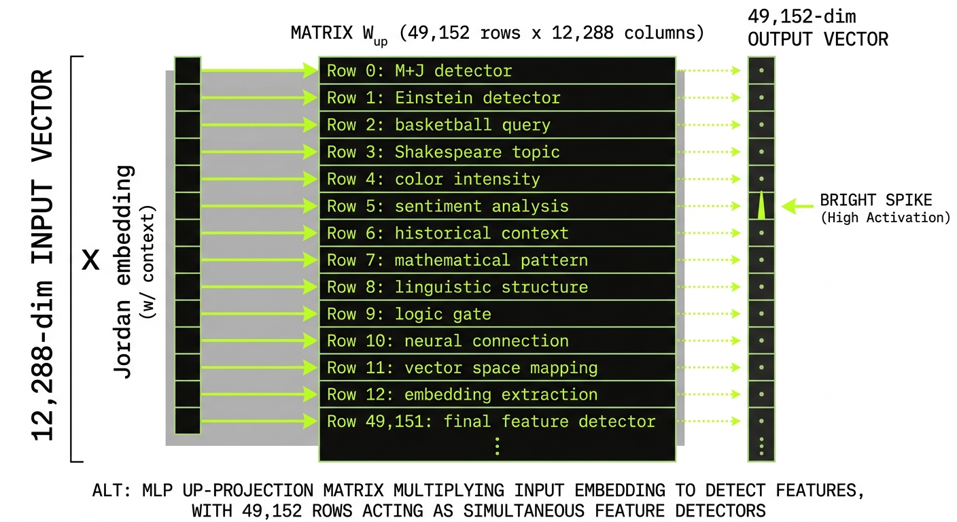This screenshot has height=522, width=957.
Task: Select the "Row 49,151: final feature detector" row
Action: click(498, 421)
